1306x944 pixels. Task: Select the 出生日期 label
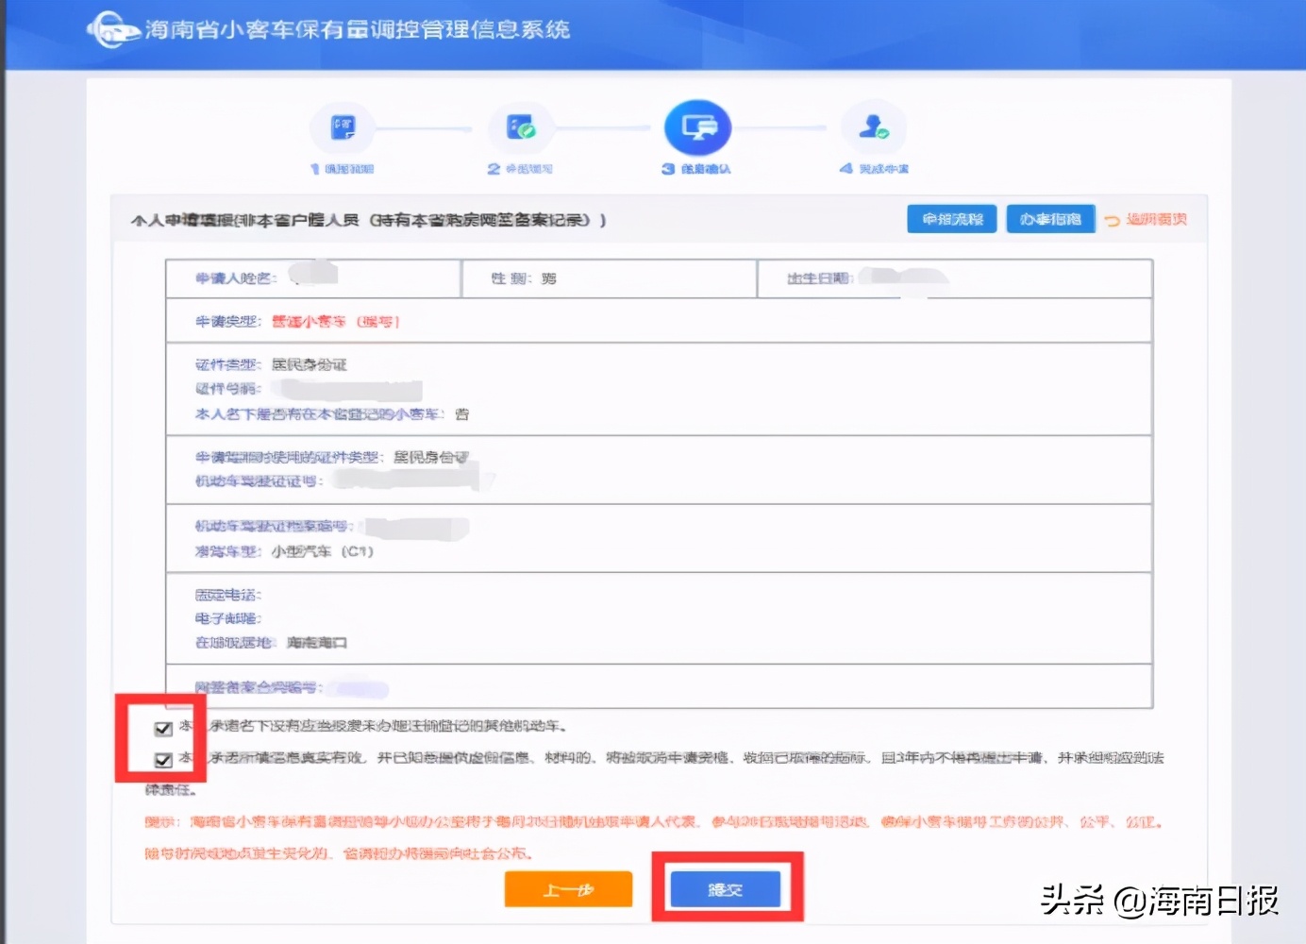[820, 278]
